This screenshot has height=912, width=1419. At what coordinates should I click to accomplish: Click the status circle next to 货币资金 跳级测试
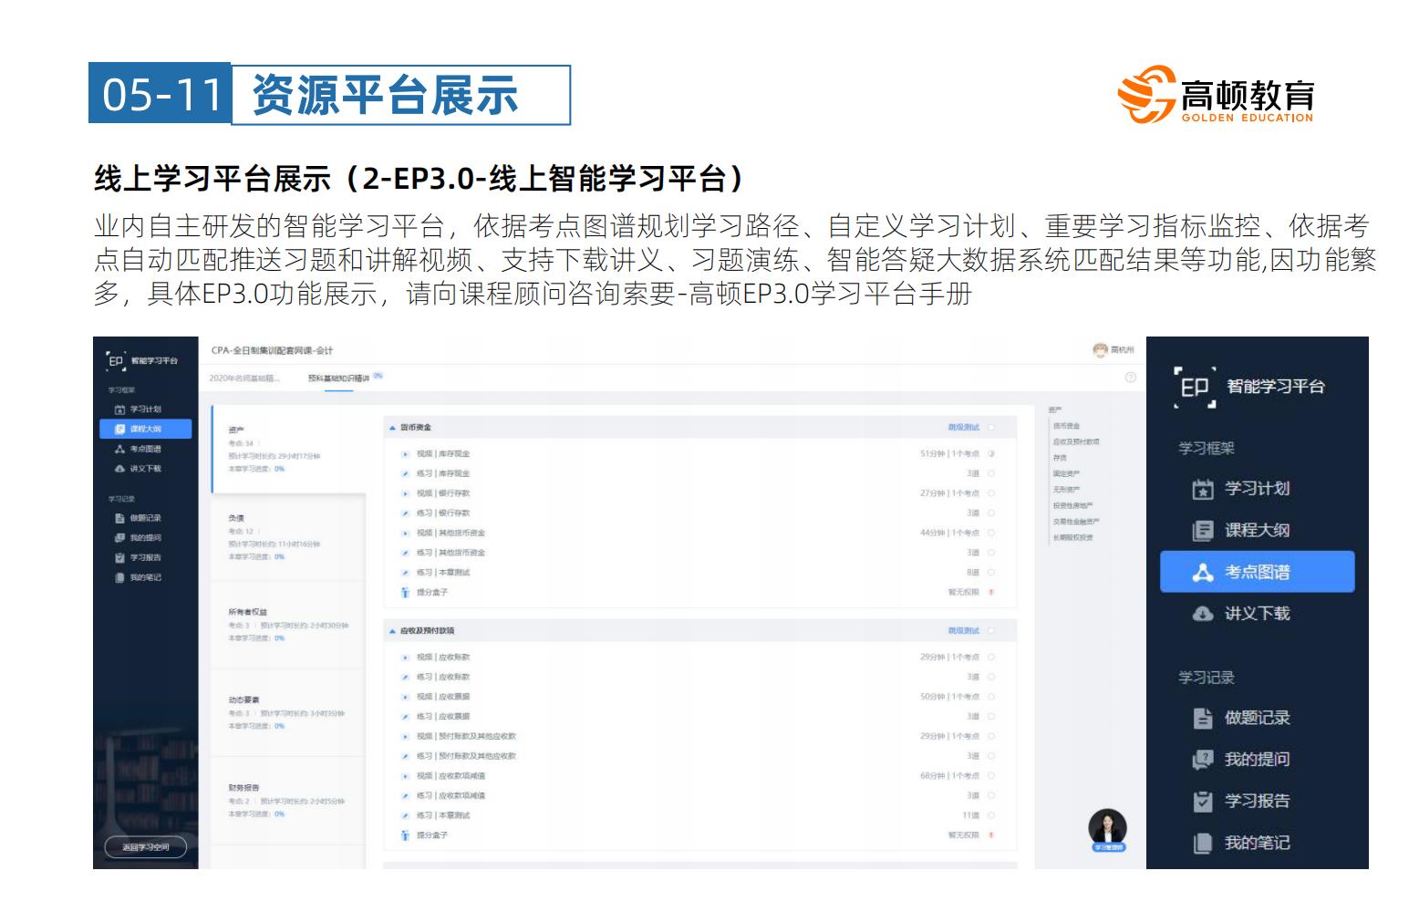(x=991, y=428)
